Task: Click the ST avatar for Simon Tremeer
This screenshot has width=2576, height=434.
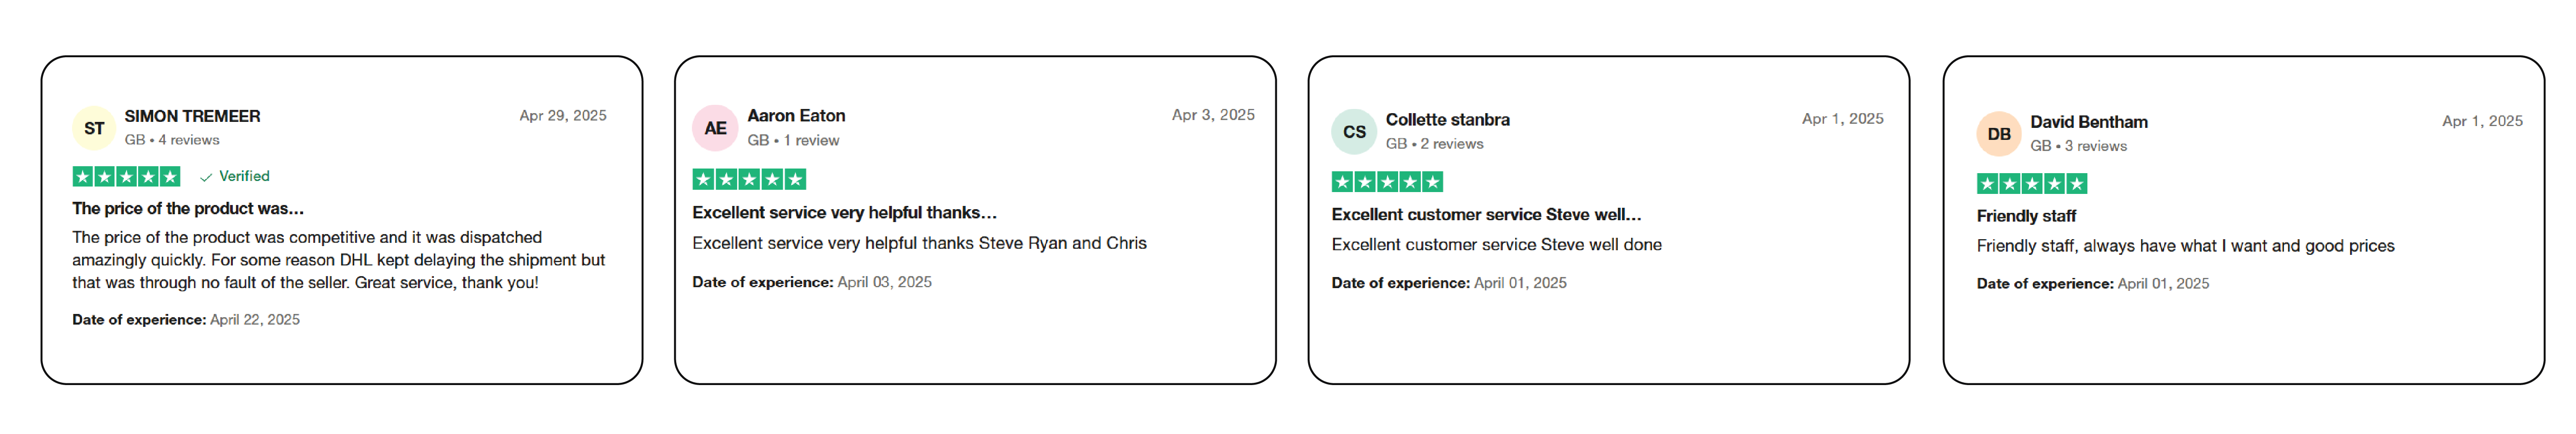Action: point(94,128)
